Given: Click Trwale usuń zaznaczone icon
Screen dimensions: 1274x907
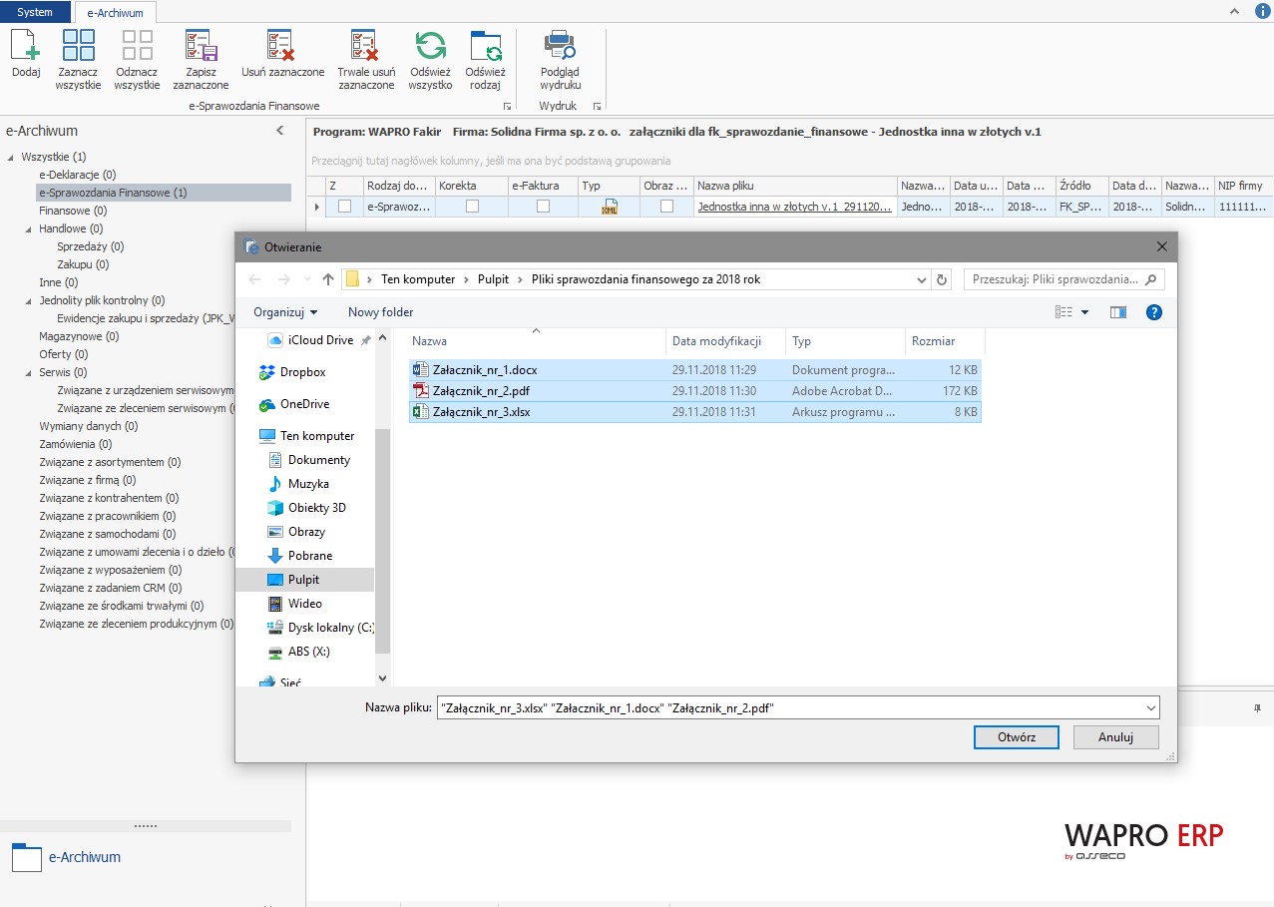Looking at the screenshot, I should click(x=366, y=47).
